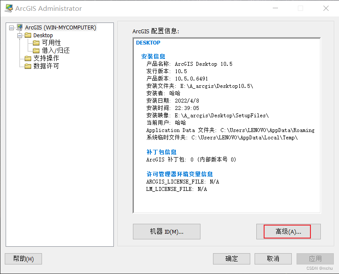
Task: Click the 帮助(H) button
Action: coord(23,259)
